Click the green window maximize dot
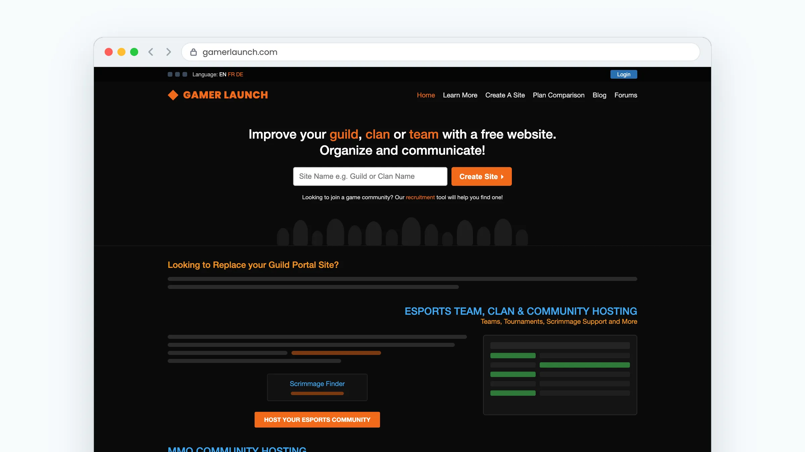 [x=134, y=52]
